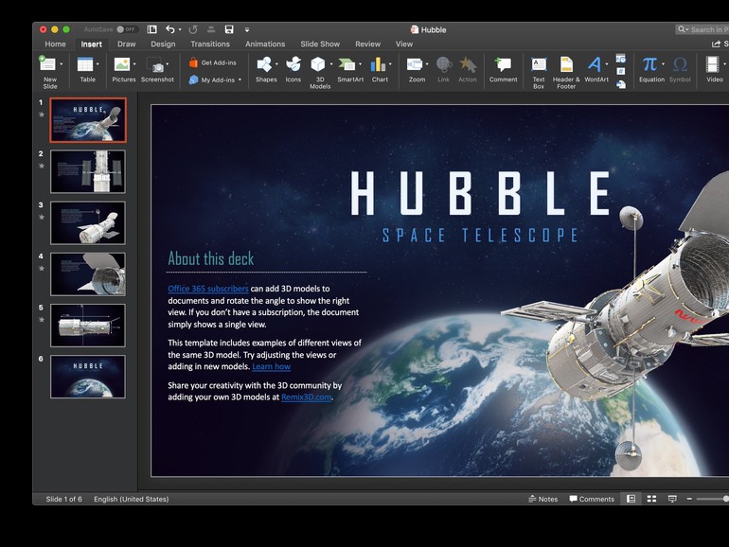The width and height of the screenshot is (729, 547).
Task: Click the sidebar layout icon in title bar
Action: click(x=152, y=29)
